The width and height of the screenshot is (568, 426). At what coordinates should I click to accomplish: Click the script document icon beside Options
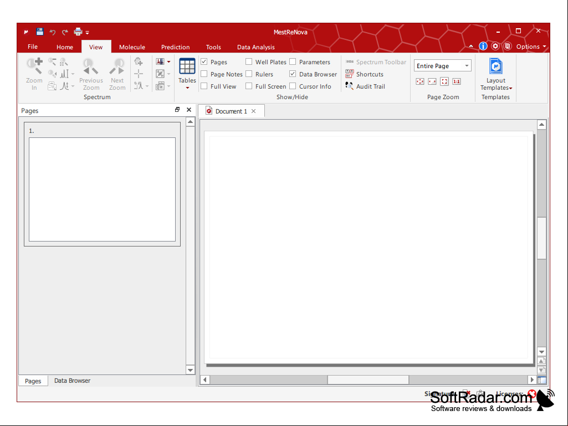click(x=508, y=46)
